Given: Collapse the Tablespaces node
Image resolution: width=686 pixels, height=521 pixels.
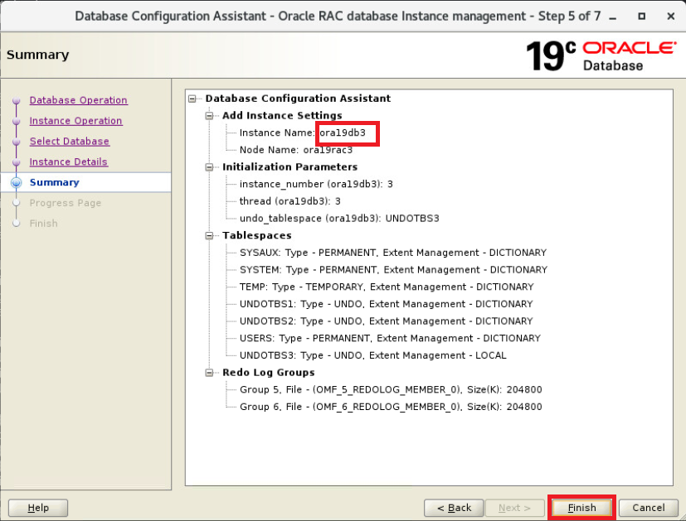Looking at the screenshot, I should click(209, 236).
